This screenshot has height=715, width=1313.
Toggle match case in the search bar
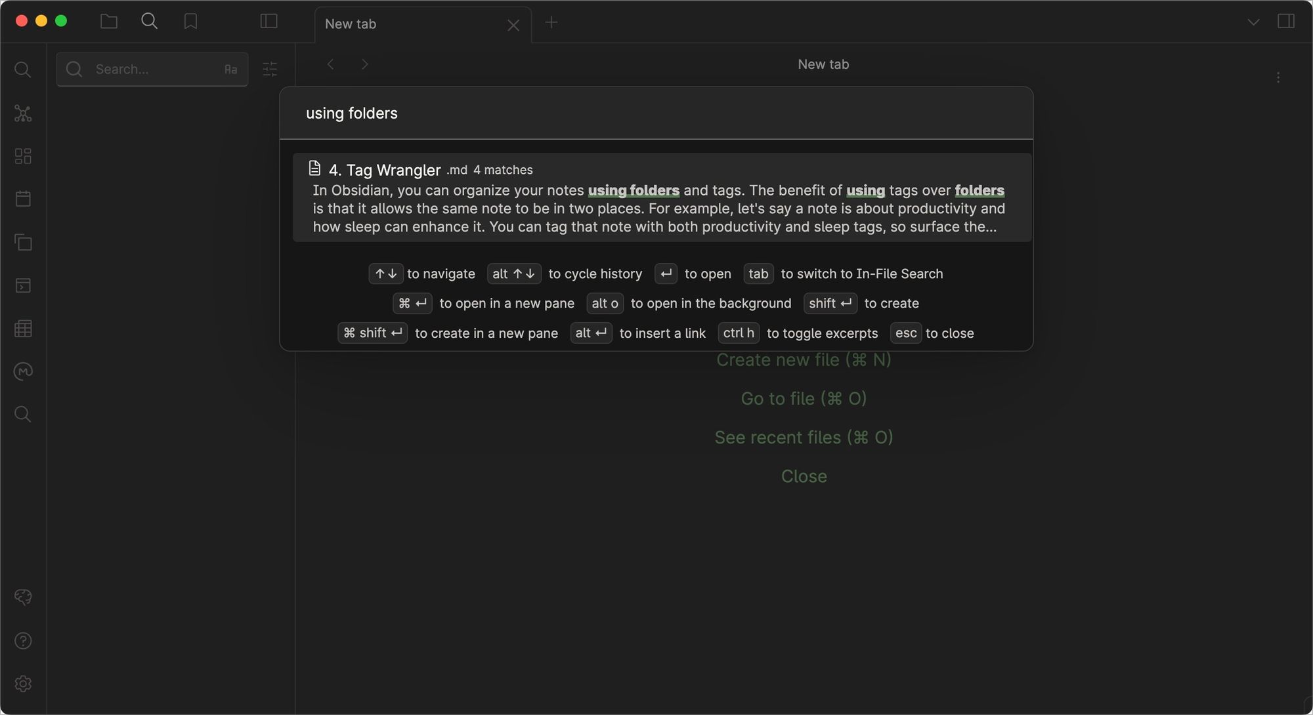pos(231,69)
